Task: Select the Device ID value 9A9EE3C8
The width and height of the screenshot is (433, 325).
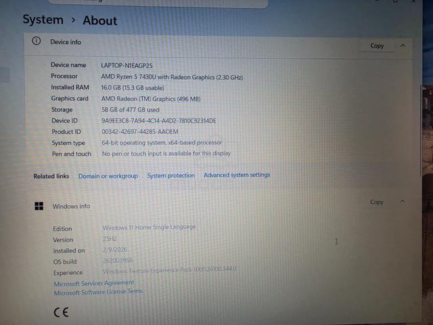Action: point(159,121)
